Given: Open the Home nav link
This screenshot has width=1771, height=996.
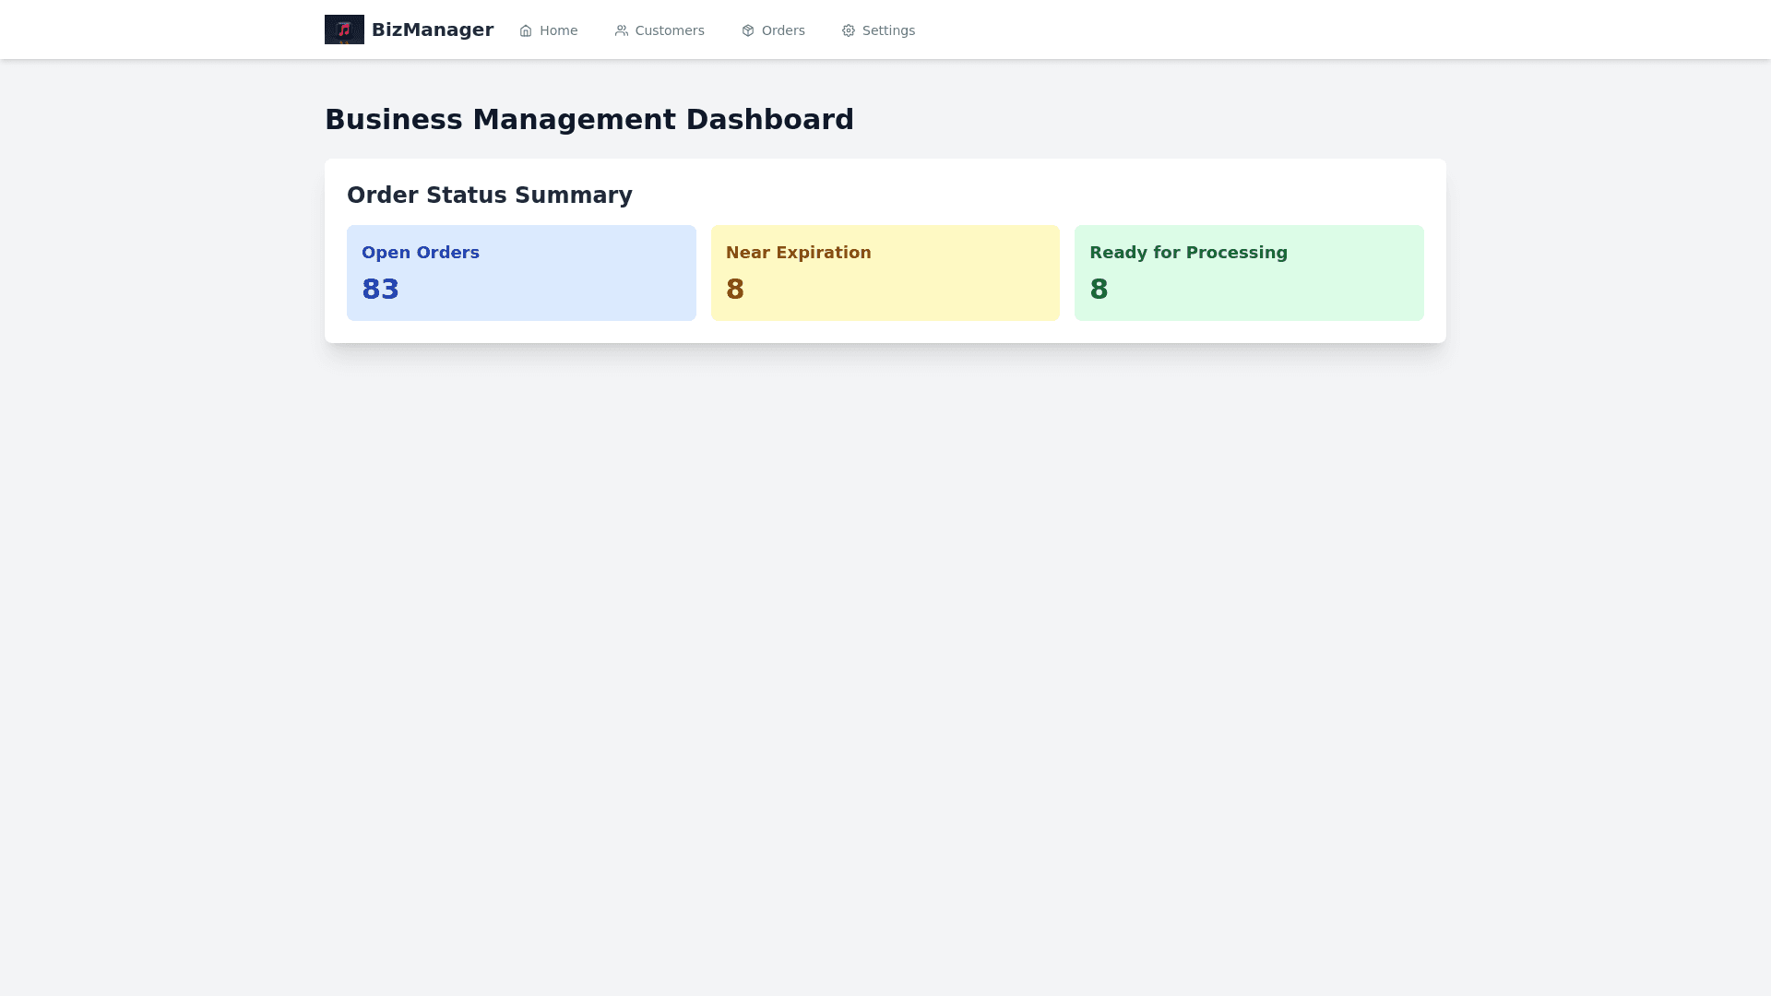Looking at the screenshot, I should coord(558,30).
